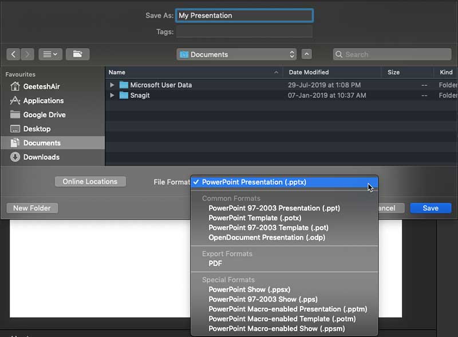
Task: Click the new folder toolbar icon
Action: click(x=77, y=54)
